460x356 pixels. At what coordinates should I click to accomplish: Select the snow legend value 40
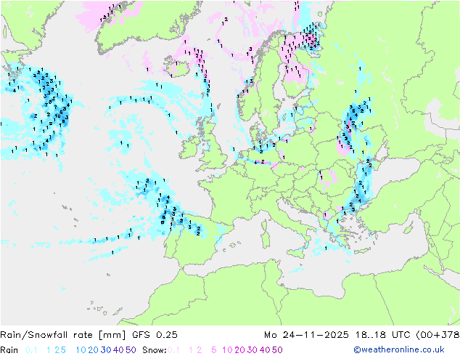[265, 350]
